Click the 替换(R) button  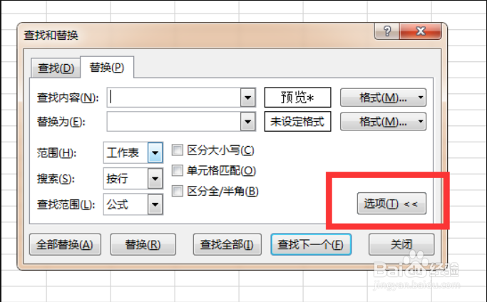coord(143,244)
